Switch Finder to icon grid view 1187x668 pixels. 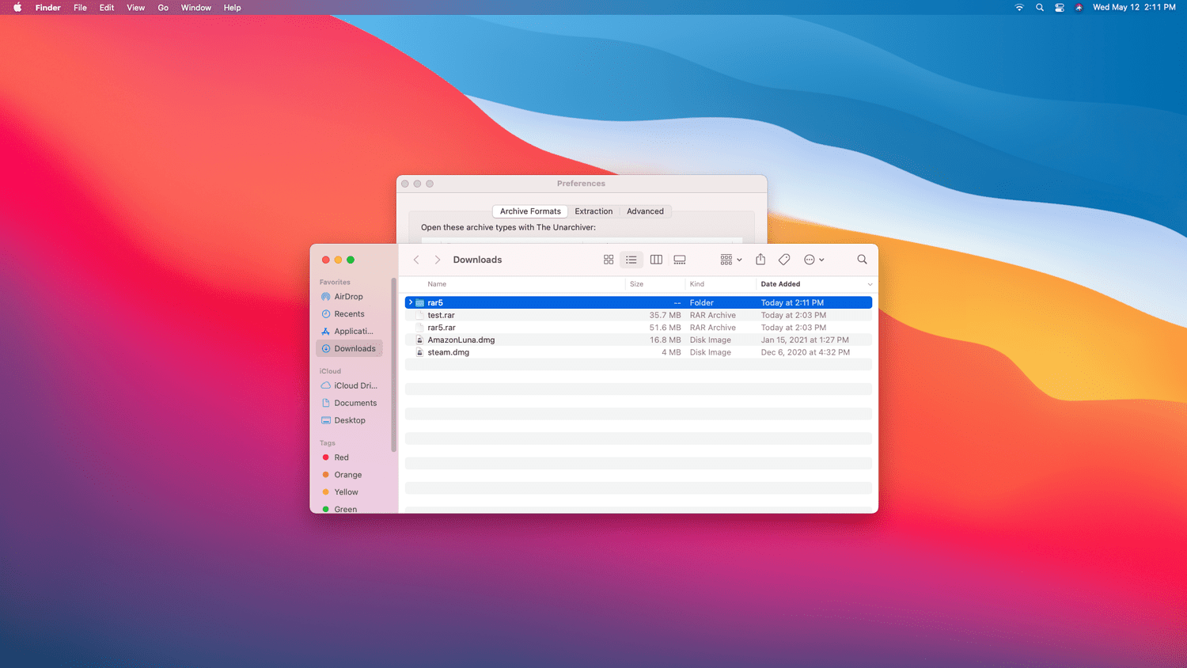pos(609,260)
